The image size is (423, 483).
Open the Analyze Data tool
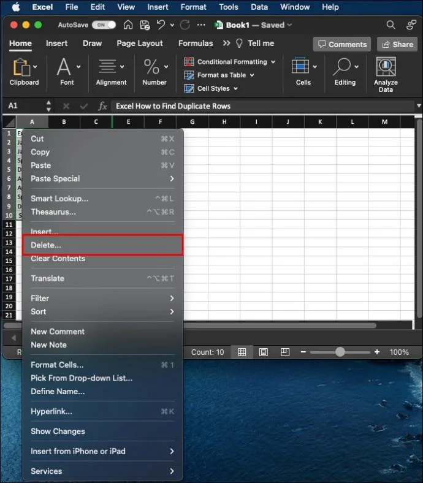[386, 75]
